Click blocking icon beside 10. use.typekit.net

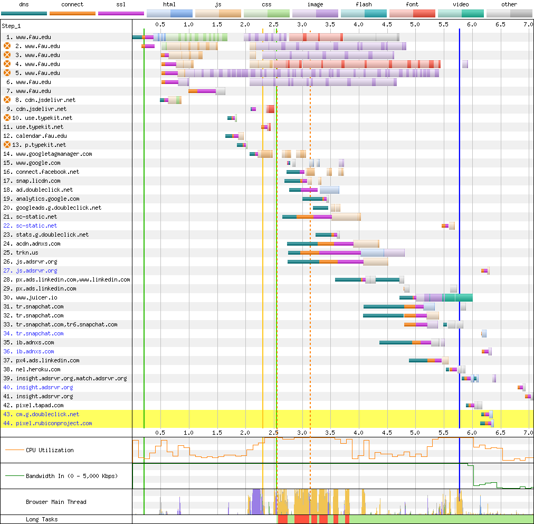point(7,118)
